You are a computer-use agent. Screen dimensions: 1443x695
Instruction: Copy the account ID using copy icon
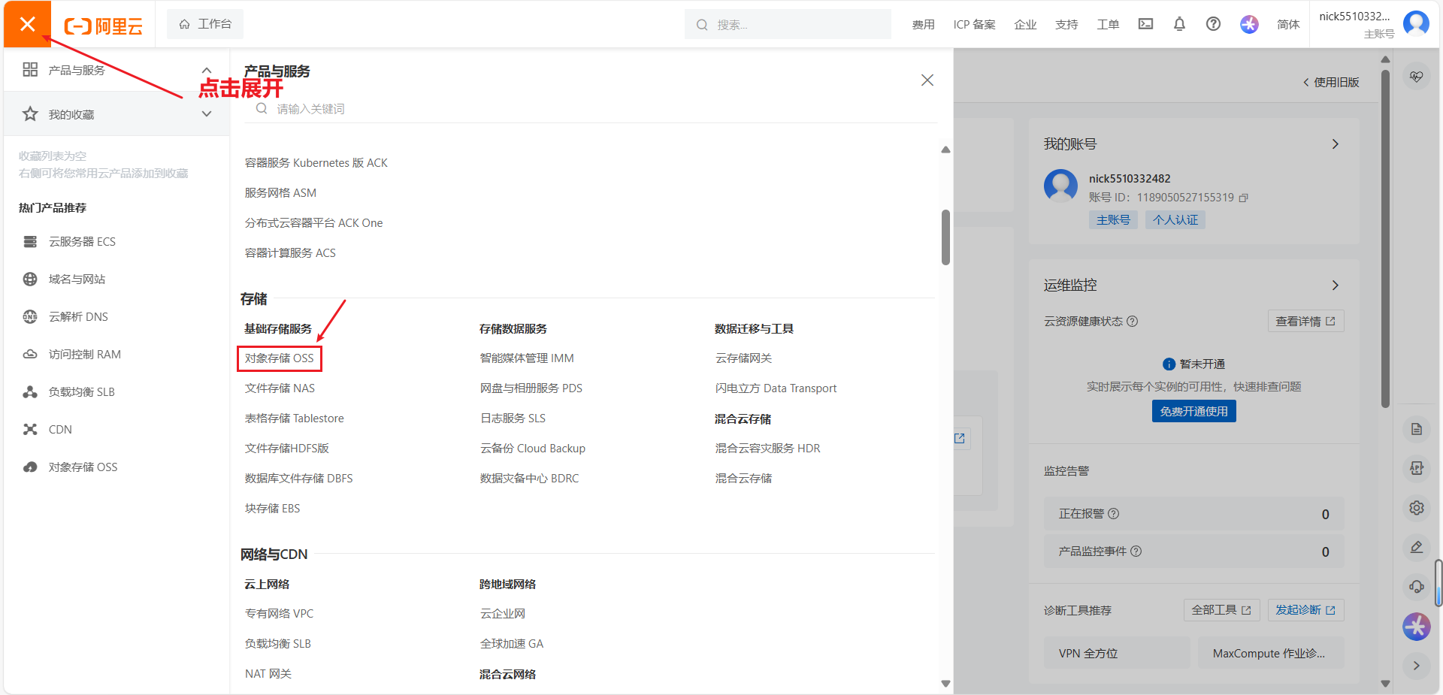(1244, 198)
